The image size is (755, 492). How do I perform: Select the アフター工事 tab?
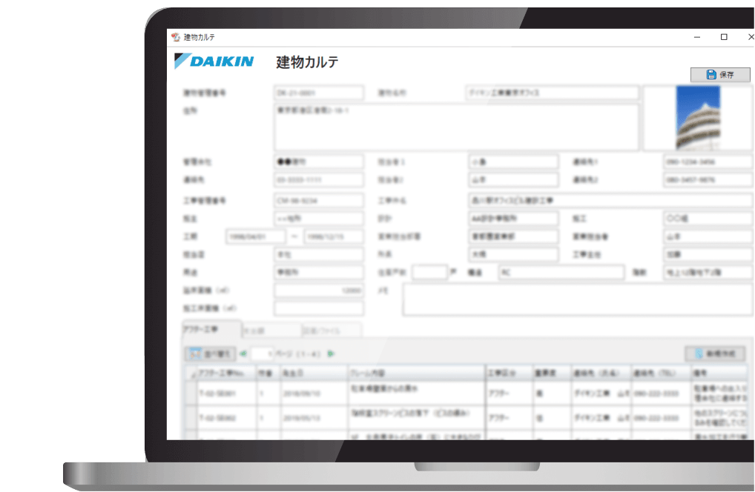pyautogui.click(x=211, y=330)
